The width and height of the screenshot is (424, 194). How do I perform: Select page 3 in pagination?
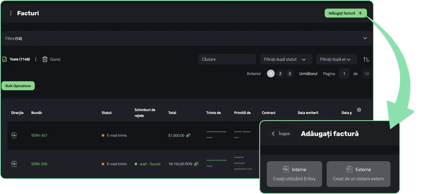(290, 74)
